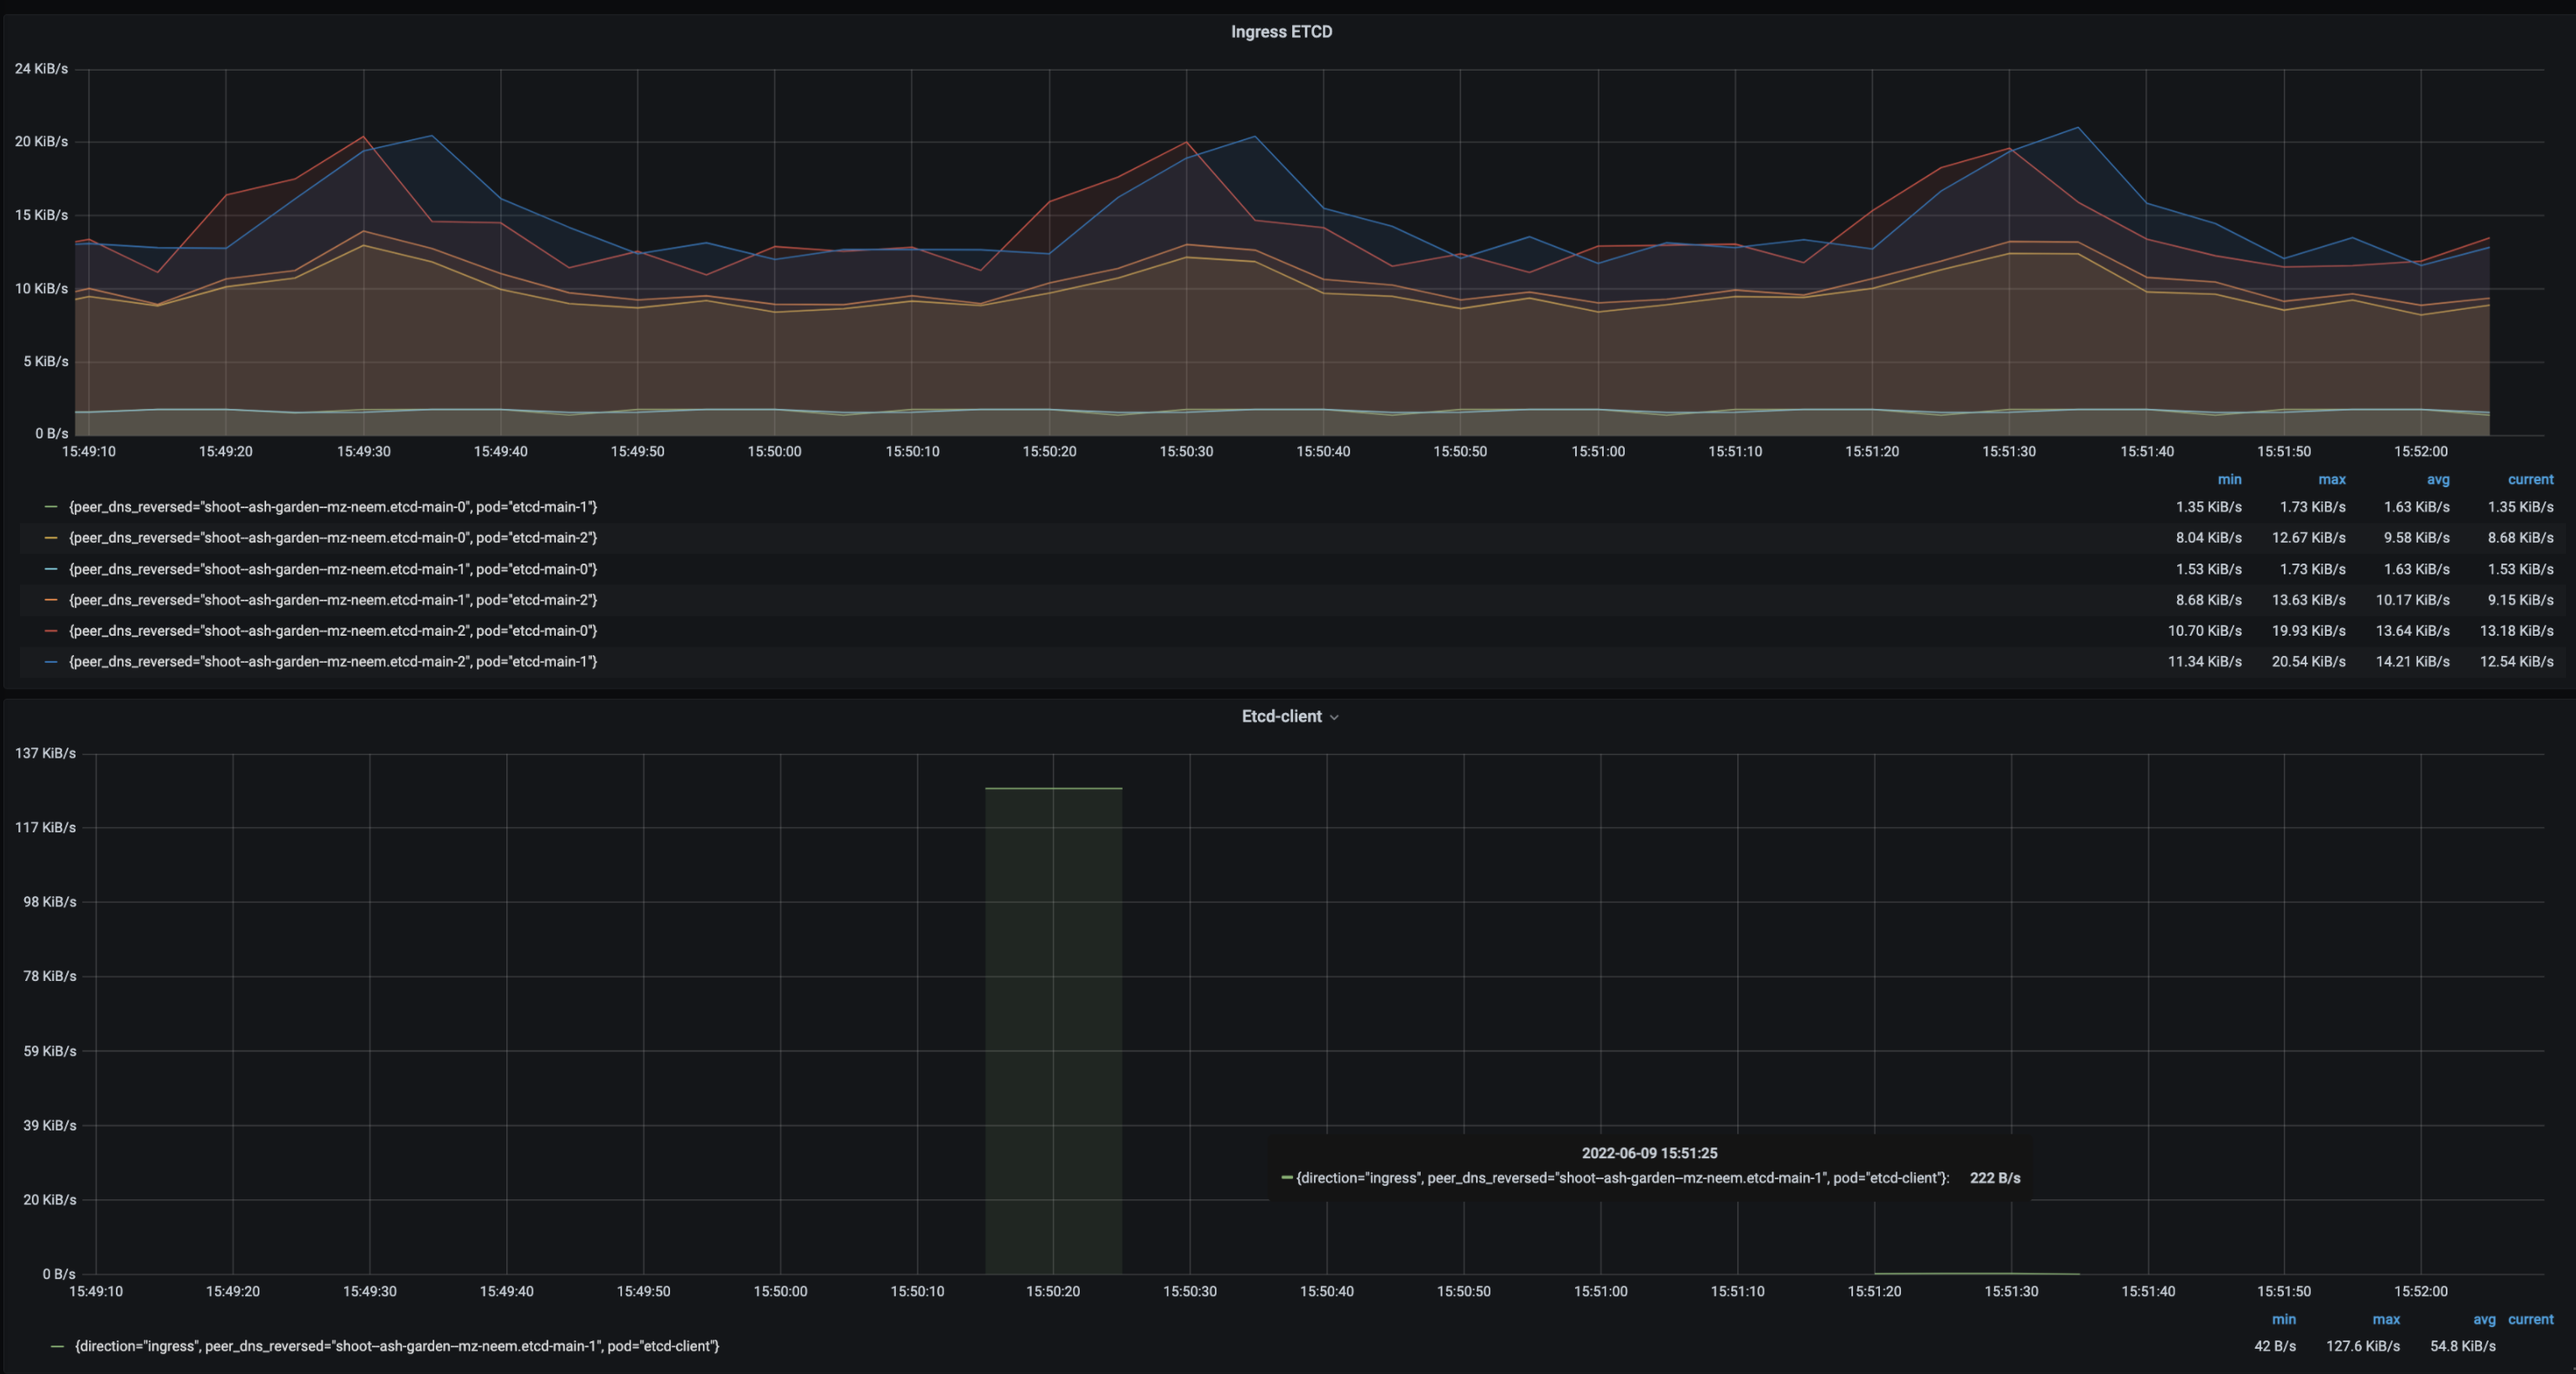Screen dimensions: 2576x1374
Task: Expand the Etcd-client title chevron
Action: click(1334, 717)
